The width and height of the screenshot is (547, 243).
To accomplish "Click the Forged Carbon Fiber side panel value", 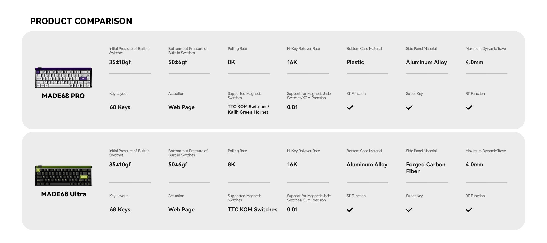I will [425, 168].
